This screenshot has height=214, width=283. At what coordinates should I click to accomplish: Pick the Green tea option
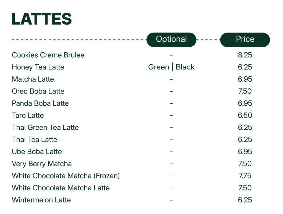coord(159,67)
